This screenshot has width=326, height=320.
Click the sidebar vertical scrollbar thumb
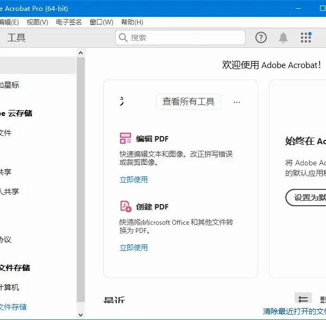[80, 180]
